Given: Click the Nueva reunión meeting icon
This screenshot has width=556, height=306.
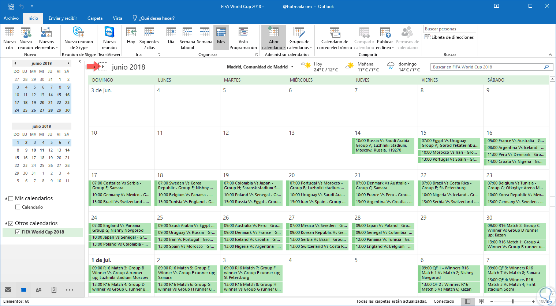Looking at the screenshot, I should click(26, 38).
